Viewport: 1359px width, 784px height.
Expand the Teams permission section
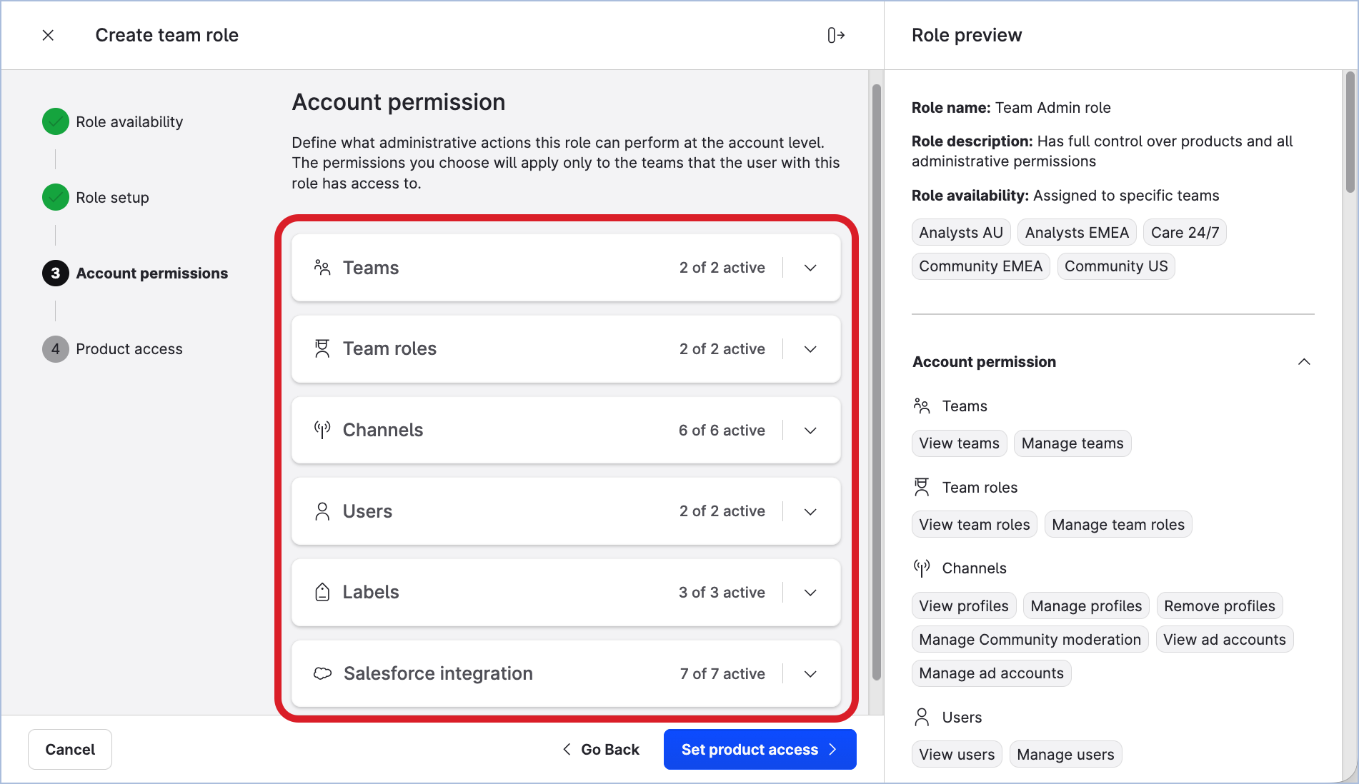click(810, 268)
